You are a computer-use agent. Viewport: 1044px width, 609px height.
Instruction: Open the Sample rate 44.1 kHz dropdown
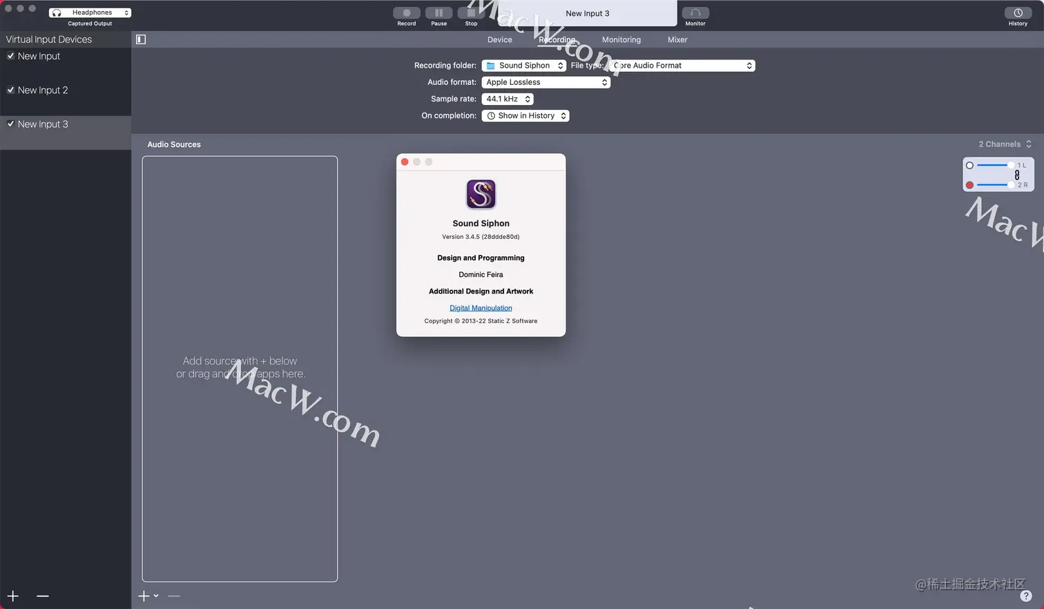tap(507, 99)
